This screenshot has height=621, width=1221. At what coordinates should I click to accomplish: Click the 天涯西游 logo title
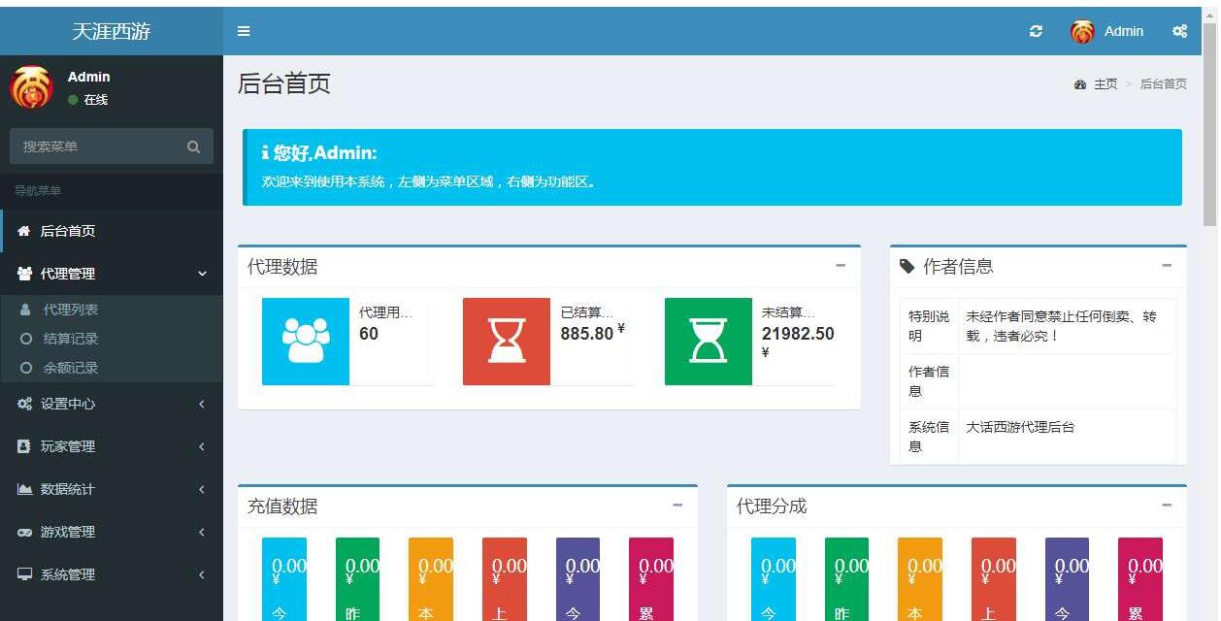[x=112, y=31]
